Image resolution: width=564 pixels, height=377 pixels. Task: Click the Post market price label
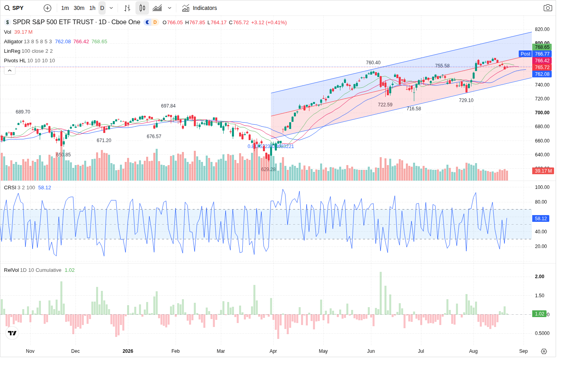(525, 54)
